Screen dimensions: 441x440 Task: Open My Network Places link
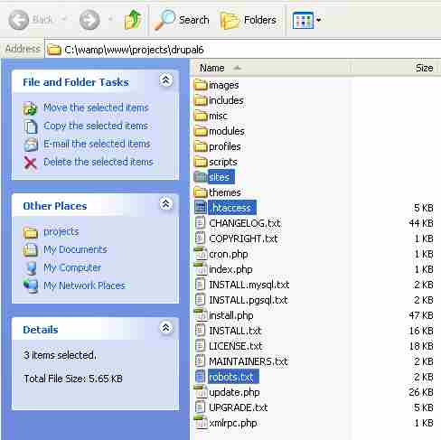click(x=84, y=286)
